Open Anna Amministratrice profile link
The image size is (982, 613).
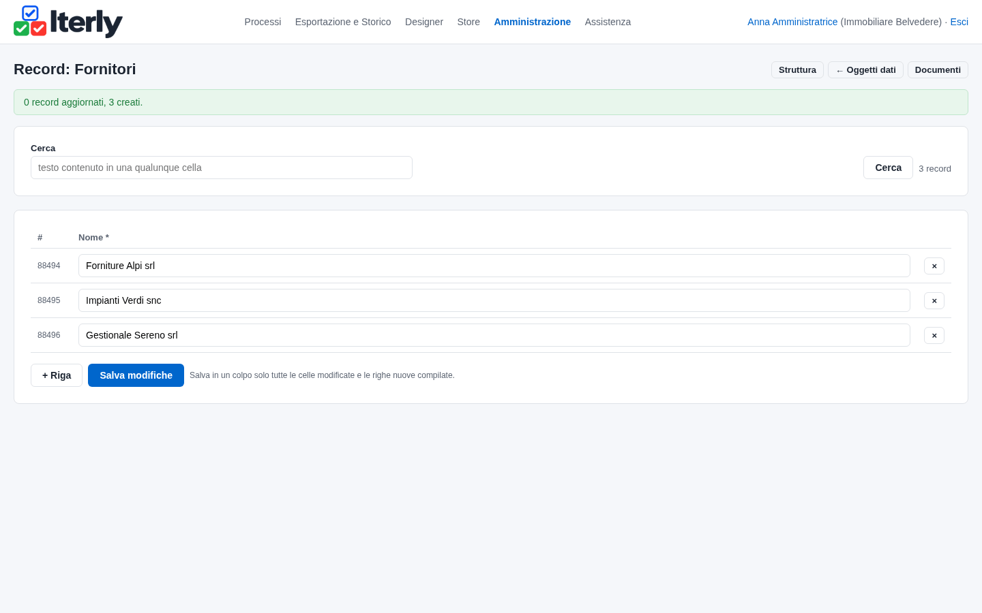[x=792, y=22]
